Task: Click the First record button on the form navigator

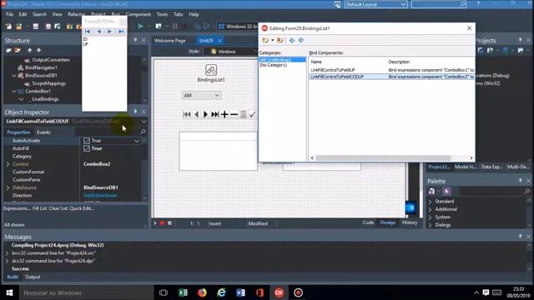Action: tap(187, 115)
